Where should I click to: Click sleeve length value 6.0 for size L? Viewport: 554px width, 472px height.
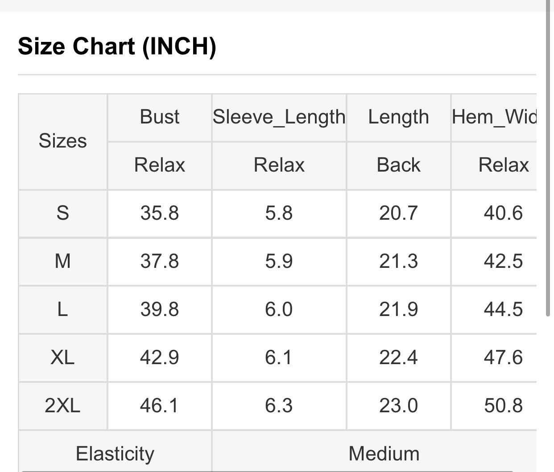(x=279, y=309)
